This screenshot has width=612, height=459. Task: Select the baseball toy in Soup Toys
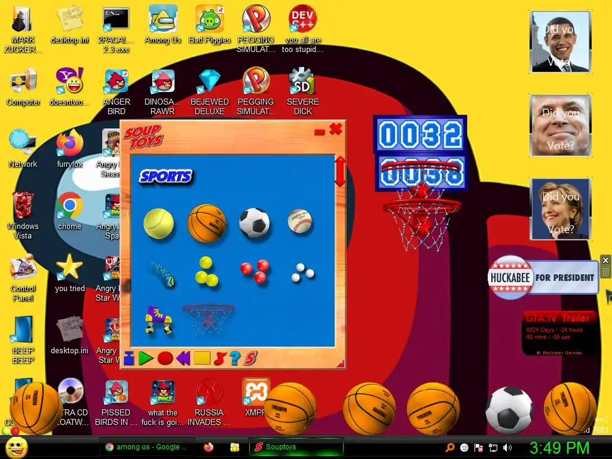click(300, 221)
